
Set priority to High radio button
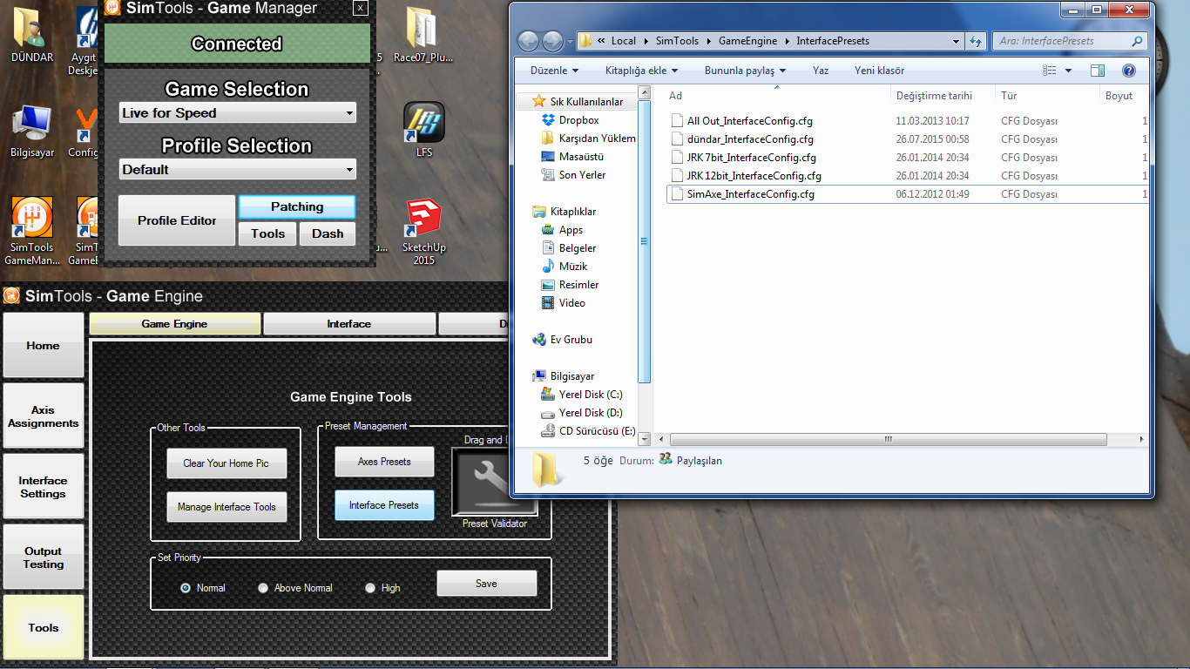click(x=370, y=588)
